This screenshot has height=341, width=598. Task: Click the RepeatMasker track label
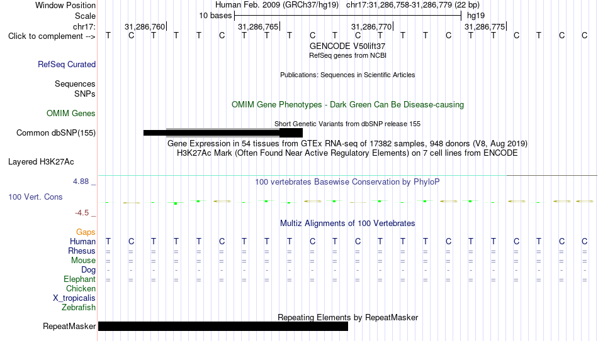coord(69,326)
